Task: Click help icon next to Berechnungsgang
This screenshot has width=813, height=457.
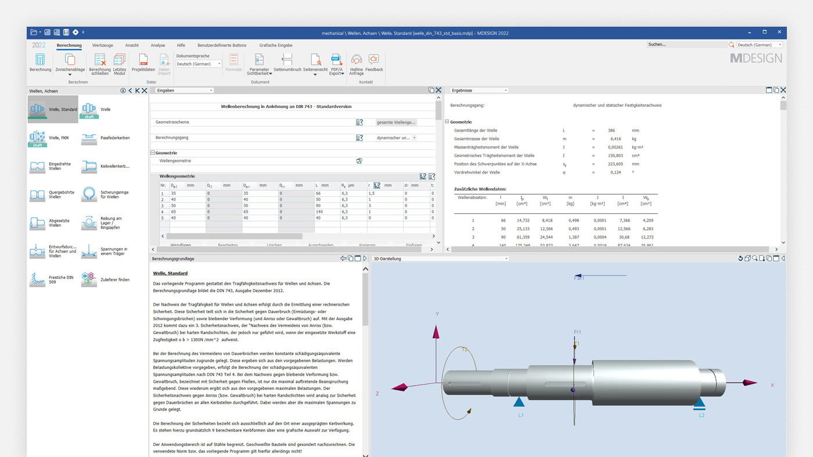Action: (x=359, y=138)
